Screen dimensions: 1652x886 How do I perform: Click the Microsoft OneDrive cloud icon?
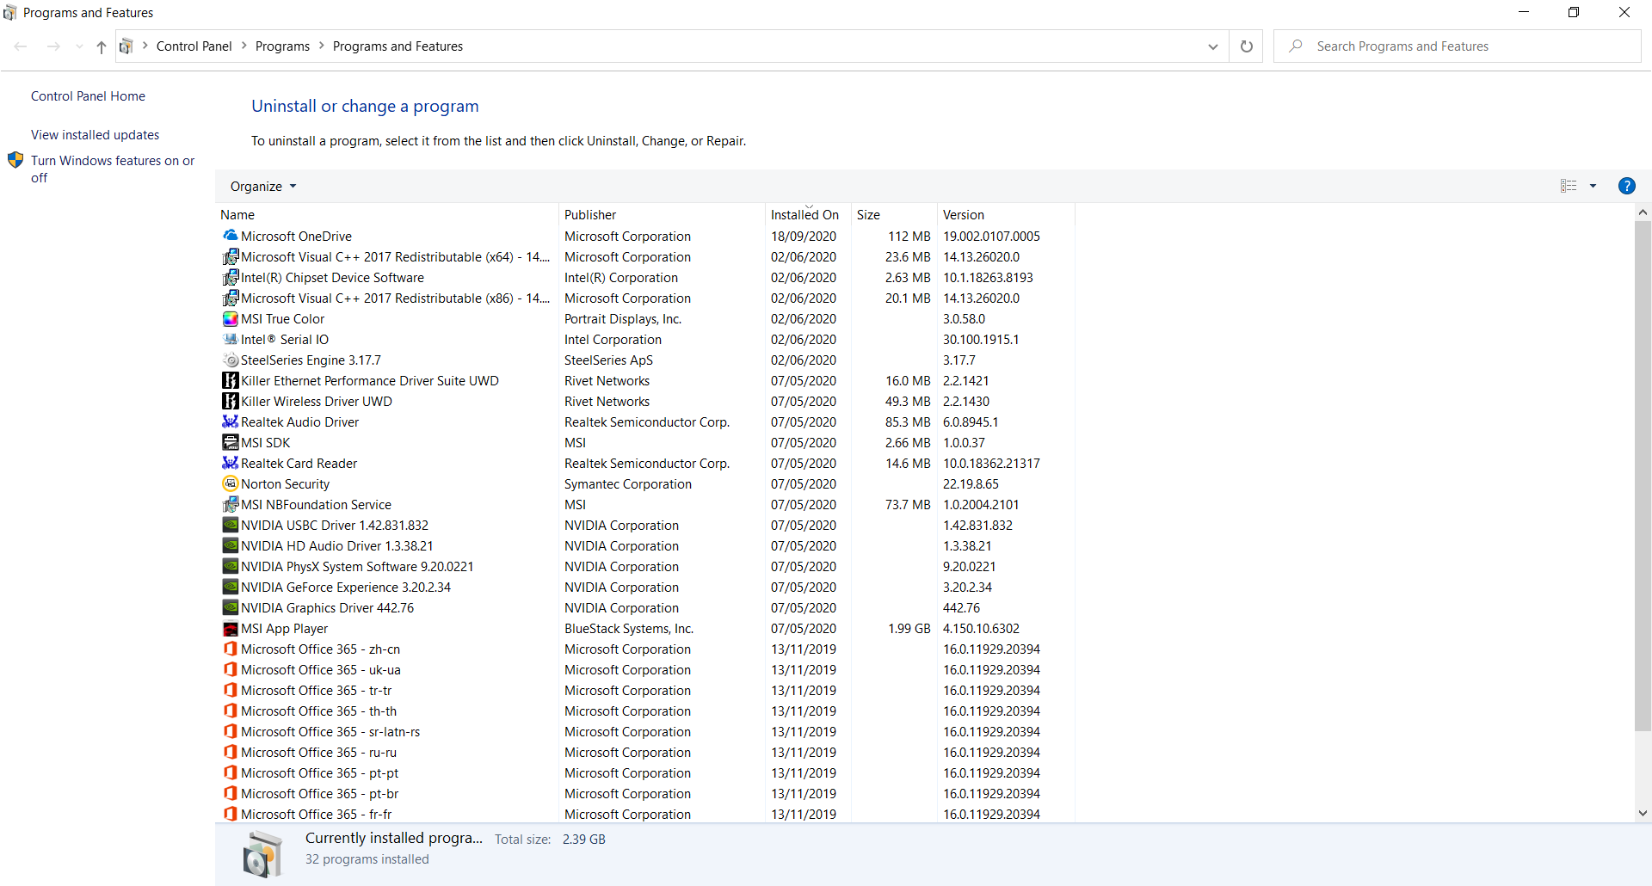pos(230,236)
